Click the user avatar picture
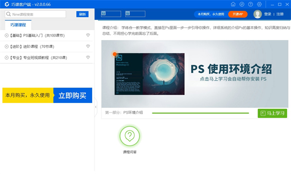Viewport: 291px width, 174px height. pyautogui.click(x=258, y=14)
